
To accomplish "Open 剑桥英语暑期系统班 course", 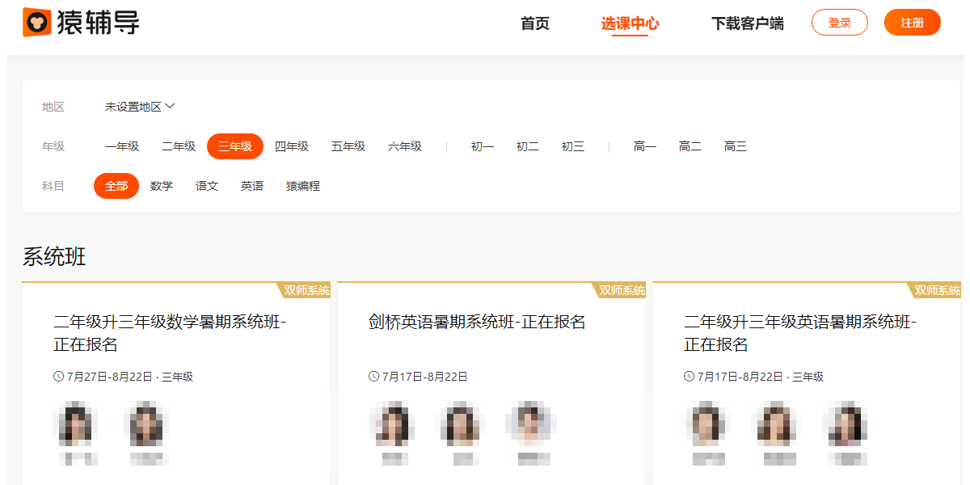I will pos(477,322).
